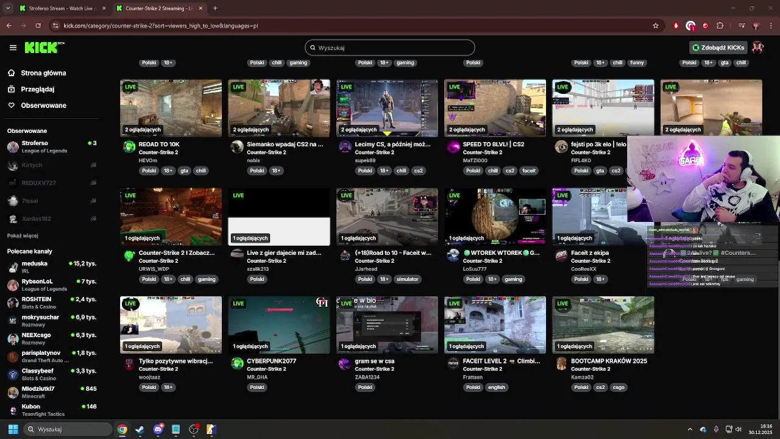The height and width of the screenshot is (439, 780).
Task: Show hidden system tray icons
Action: pos(690,429)
